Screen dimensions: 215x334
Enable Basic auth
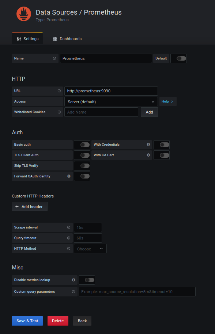coord(82,145)
